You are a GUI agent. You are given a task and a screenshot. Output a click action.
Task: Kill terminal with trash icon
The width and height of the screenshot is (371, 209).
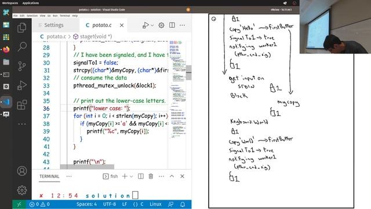point(151,176)
